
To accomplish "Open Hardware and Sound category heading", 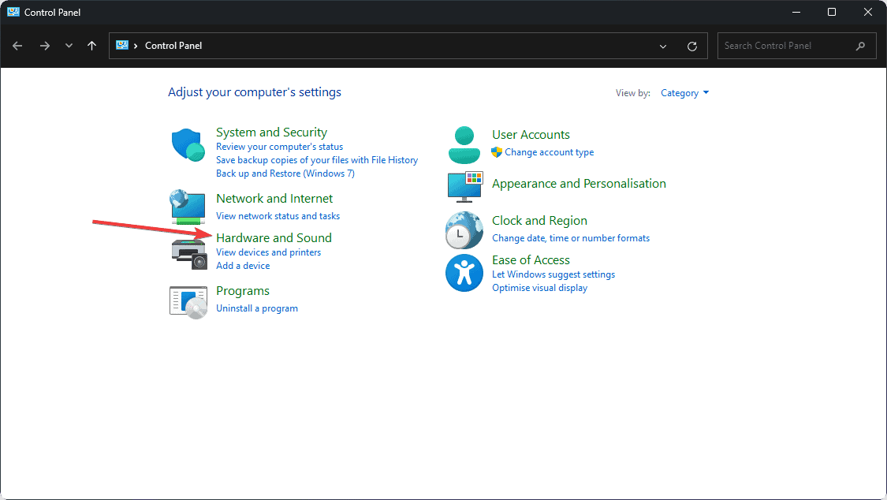I will pos(274,237).
